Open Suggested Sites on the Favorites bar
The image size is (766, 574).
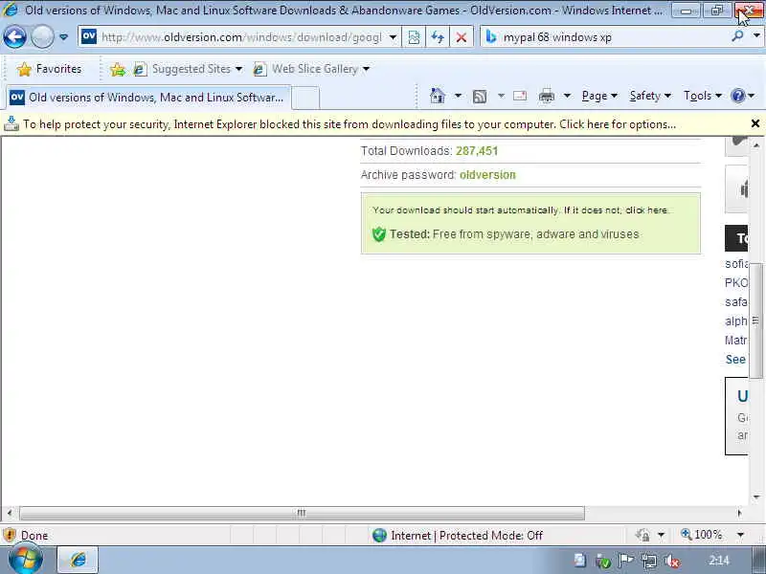click(189, 69)
